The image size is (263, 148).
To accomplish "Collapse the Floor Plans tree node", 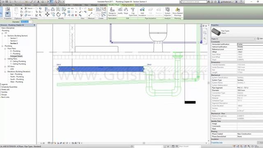I will tap(5, 49).
